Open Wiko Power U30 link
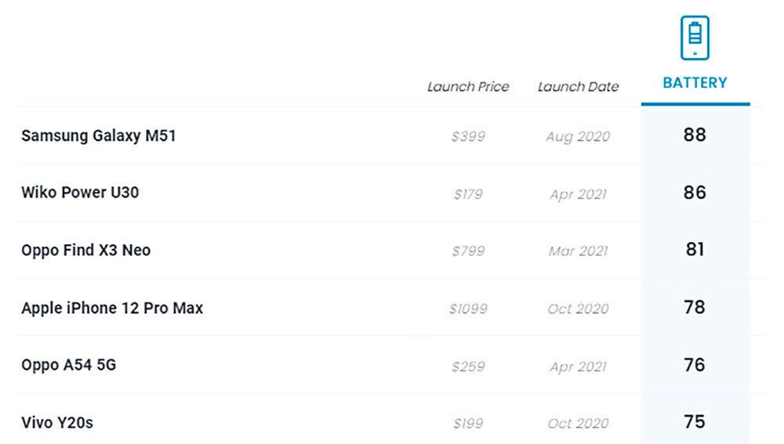The height and width of the screenshot is (444, 784). pyautogui.click(x=80, y=193)
